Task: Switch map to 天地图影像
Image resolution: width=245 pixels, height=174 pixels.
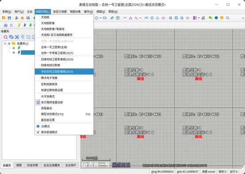Action: [64, 23]
